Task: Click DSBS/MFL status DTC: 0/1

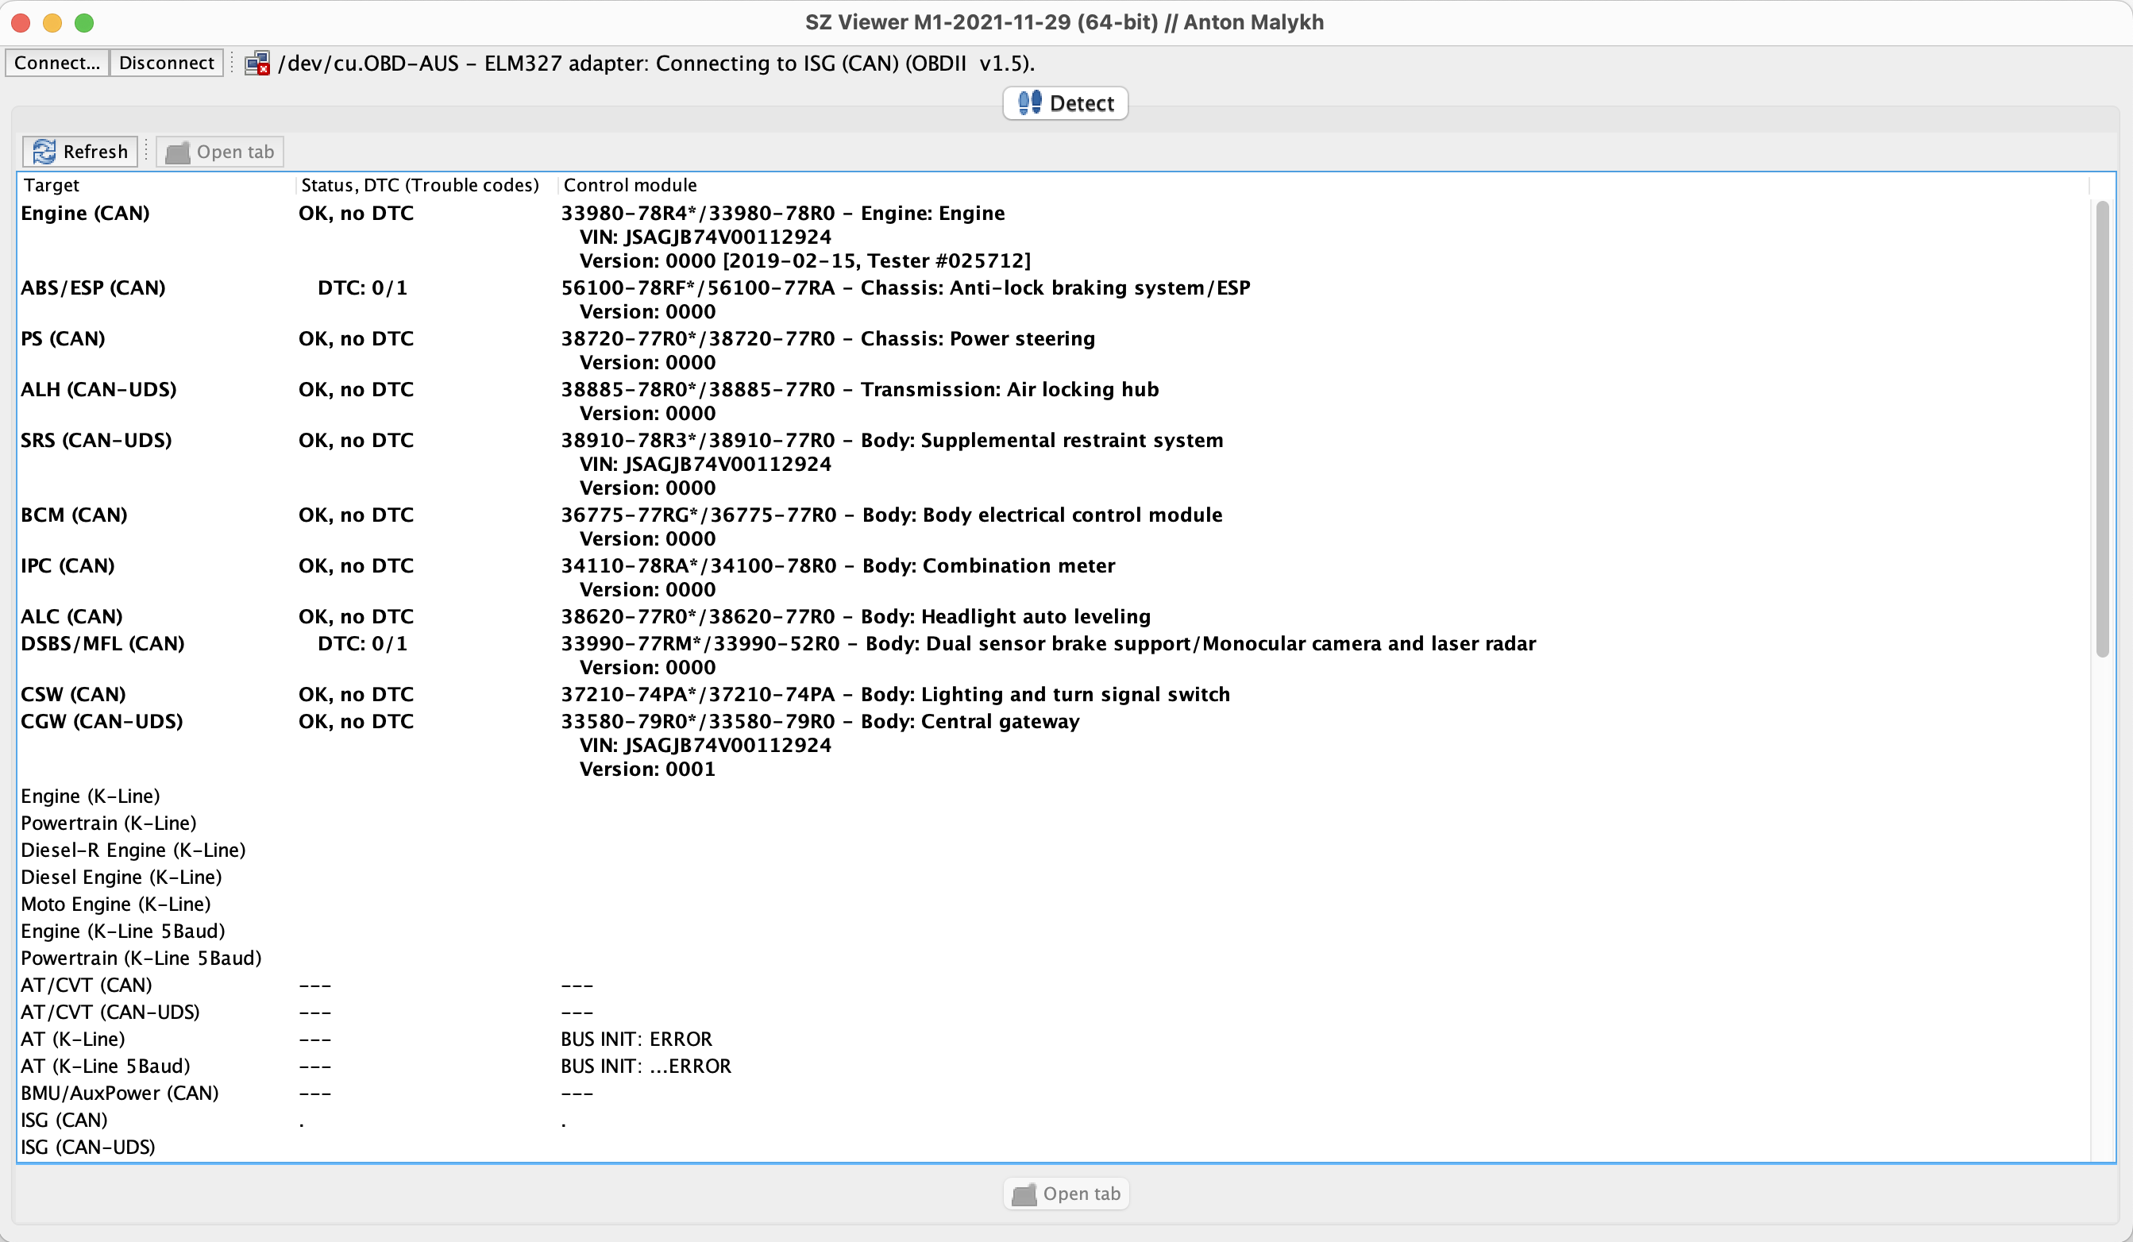Action: point(362,643)
